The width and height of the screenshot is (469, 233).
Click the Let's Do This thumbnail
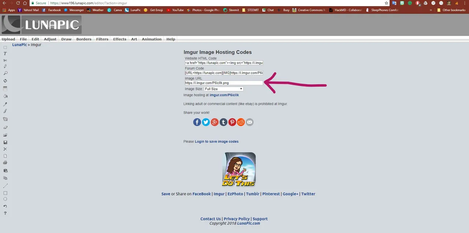coord(239,170)
